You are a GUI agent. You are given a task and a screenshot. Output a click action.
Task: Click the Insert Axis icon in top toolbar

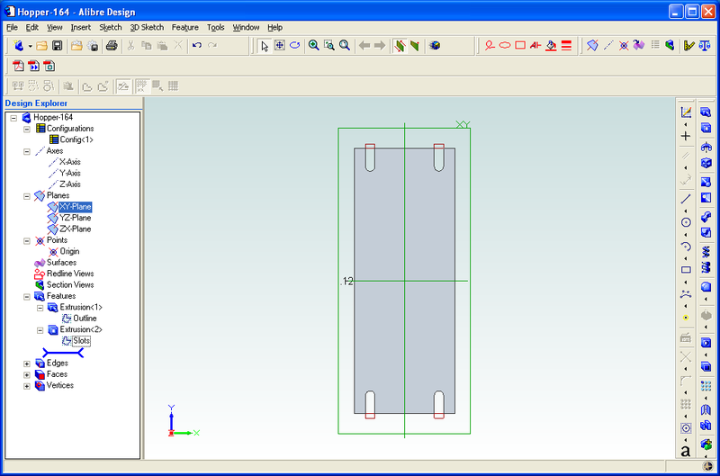pyautogui.click(x=608, y=45)
